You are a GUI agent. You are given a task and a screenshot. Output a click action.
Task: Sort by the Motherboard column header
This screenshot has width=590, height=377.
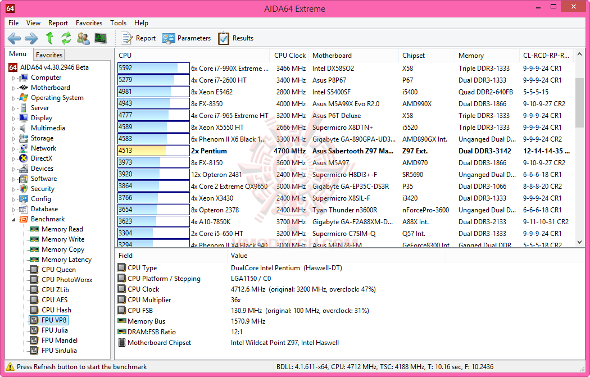coord(353,55)
